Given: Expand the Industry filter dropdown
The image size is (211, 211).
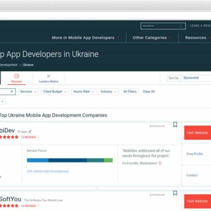Looking at the screenshot, I should pyautogui.click(x=109, y=92).
